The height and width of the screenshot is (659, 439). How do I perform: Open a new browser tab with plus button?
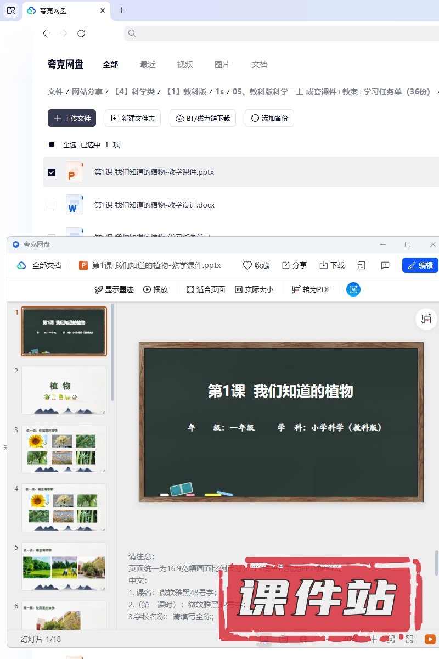click(122, 10)
